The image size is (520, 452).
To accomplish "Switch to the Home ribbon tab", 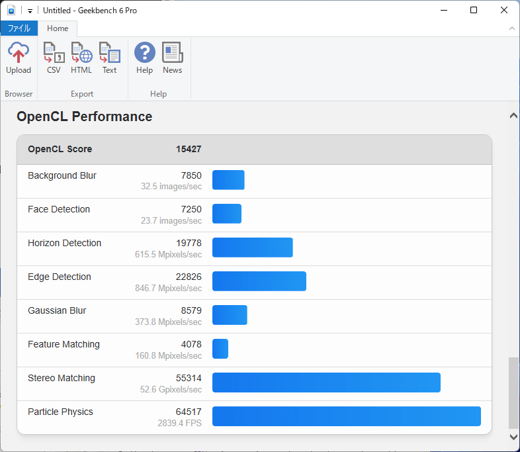I will coord(58,28).
